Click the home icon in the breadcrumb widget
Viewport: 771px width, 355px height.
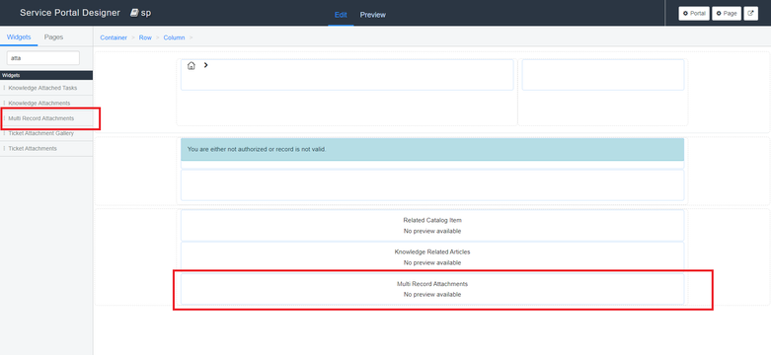coord(192,66)
